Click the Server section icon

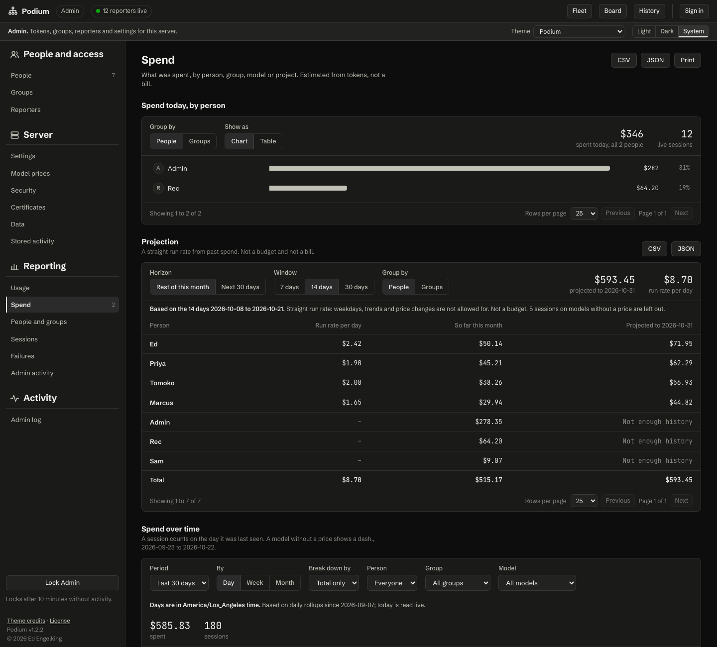14,135
